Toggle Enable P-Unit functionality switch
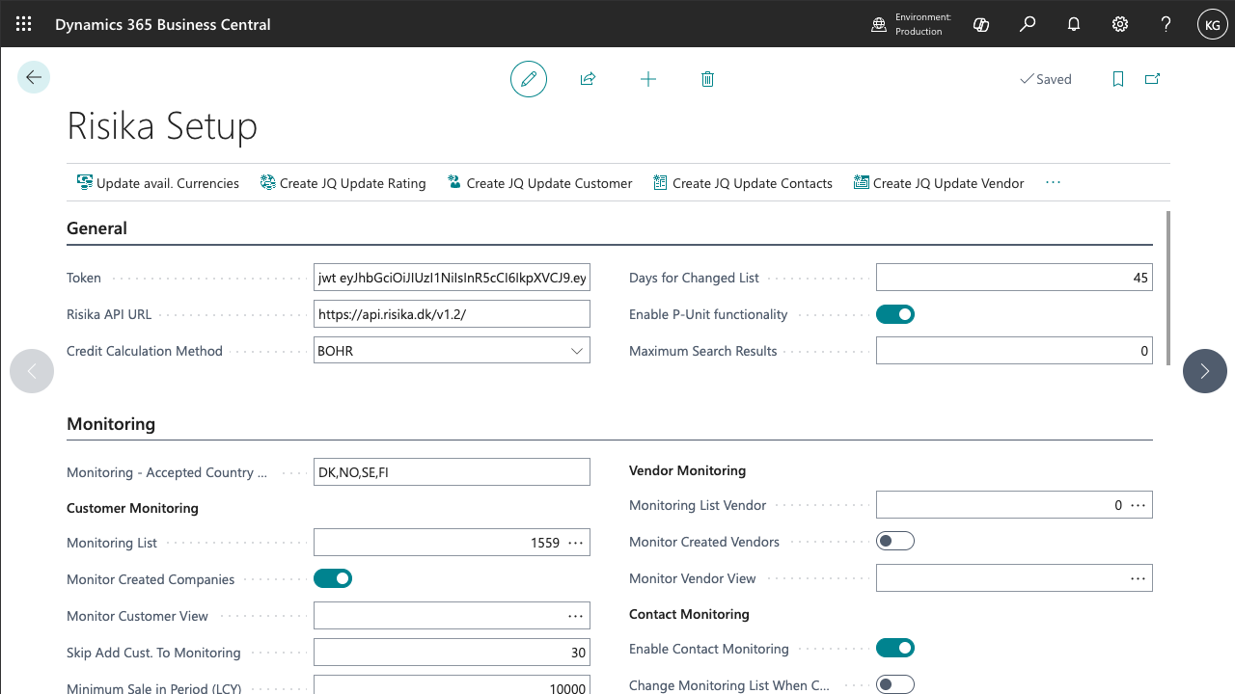Image resolution: width=1235 pixels, height=694 pixels. (895, 314)
